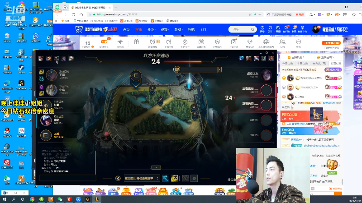Click the browser home button

coord(81,14)
